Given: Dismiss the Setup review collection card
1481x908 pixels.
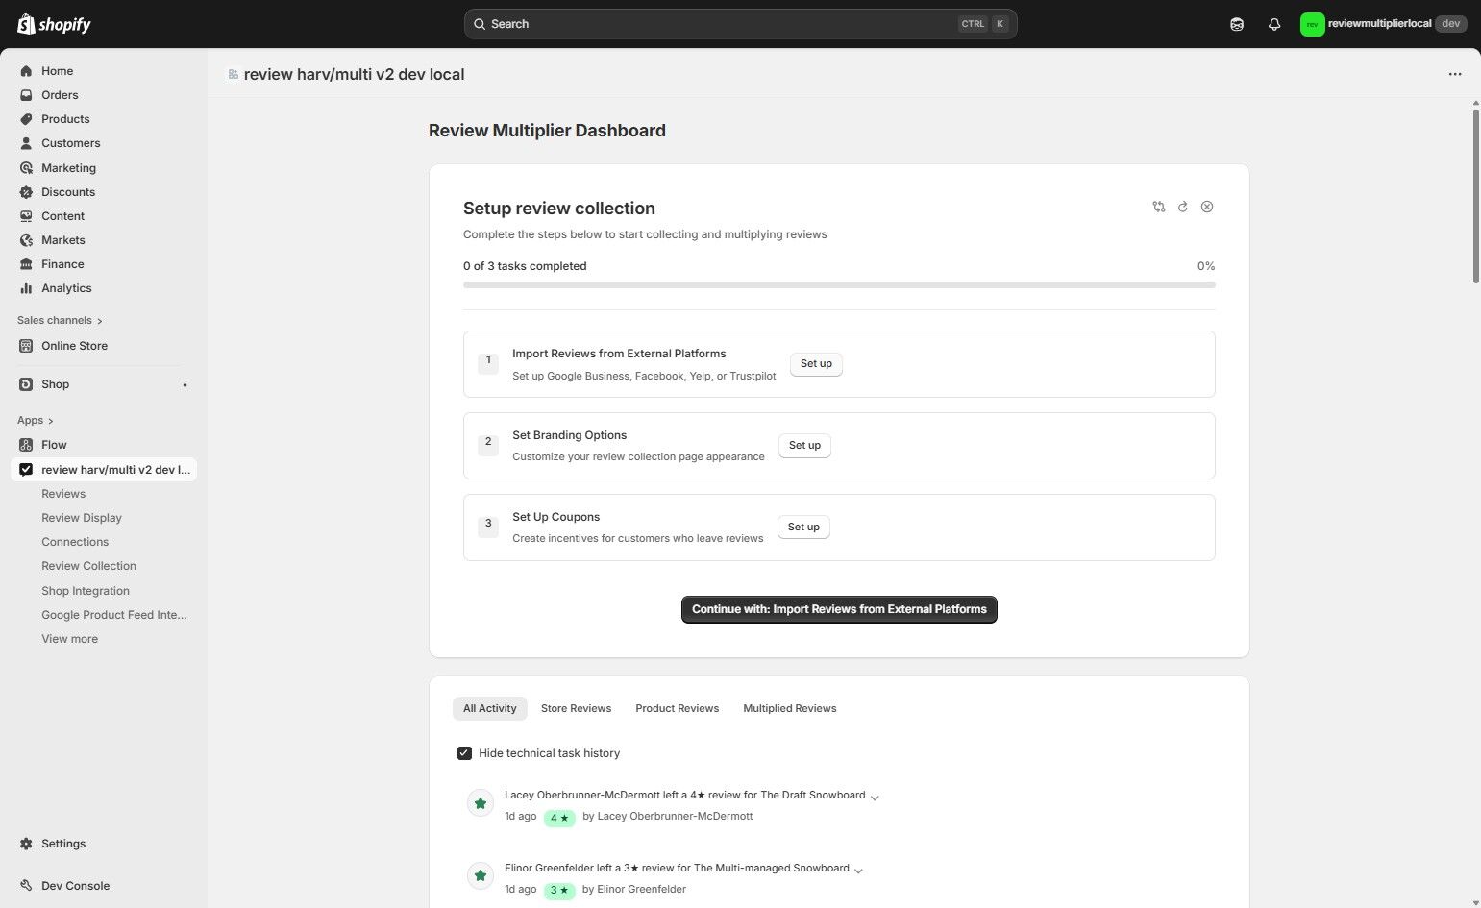Looking at the screenshot, I should coord(1207,207).
